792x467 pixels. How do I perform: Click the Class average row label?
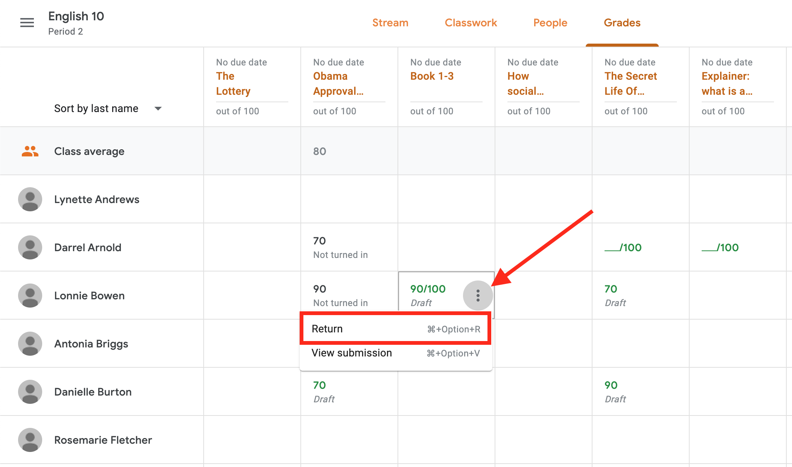(x=89, y=151)
